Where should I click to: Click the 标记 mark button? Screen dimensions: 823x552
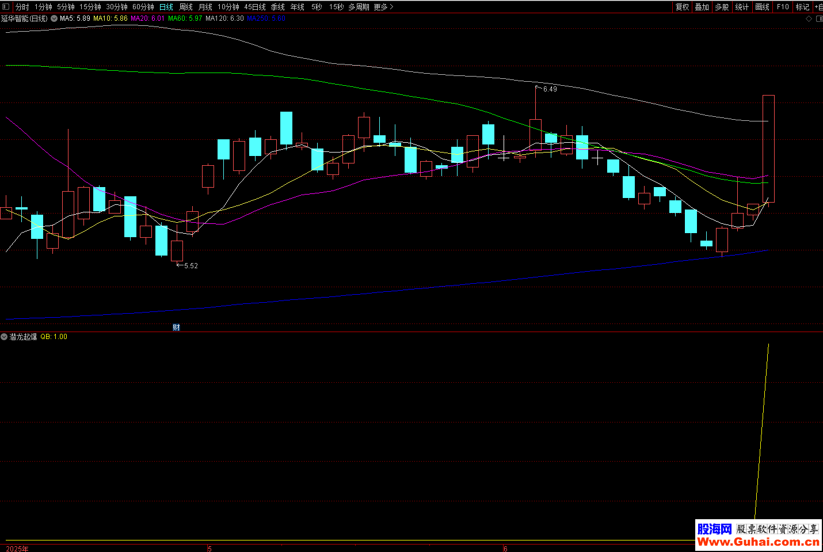802,7
